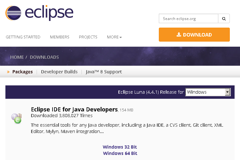Open the GETTING STARTED menu item

point(23,37)
